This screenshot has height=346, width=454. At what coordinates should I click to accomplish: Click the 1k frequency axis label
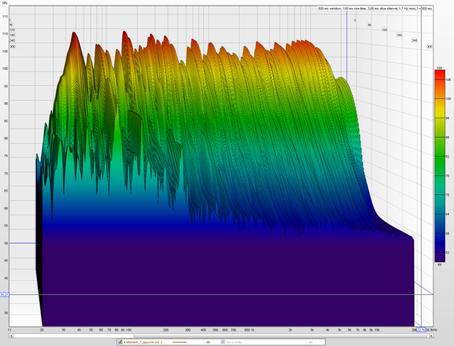(252, 330)
